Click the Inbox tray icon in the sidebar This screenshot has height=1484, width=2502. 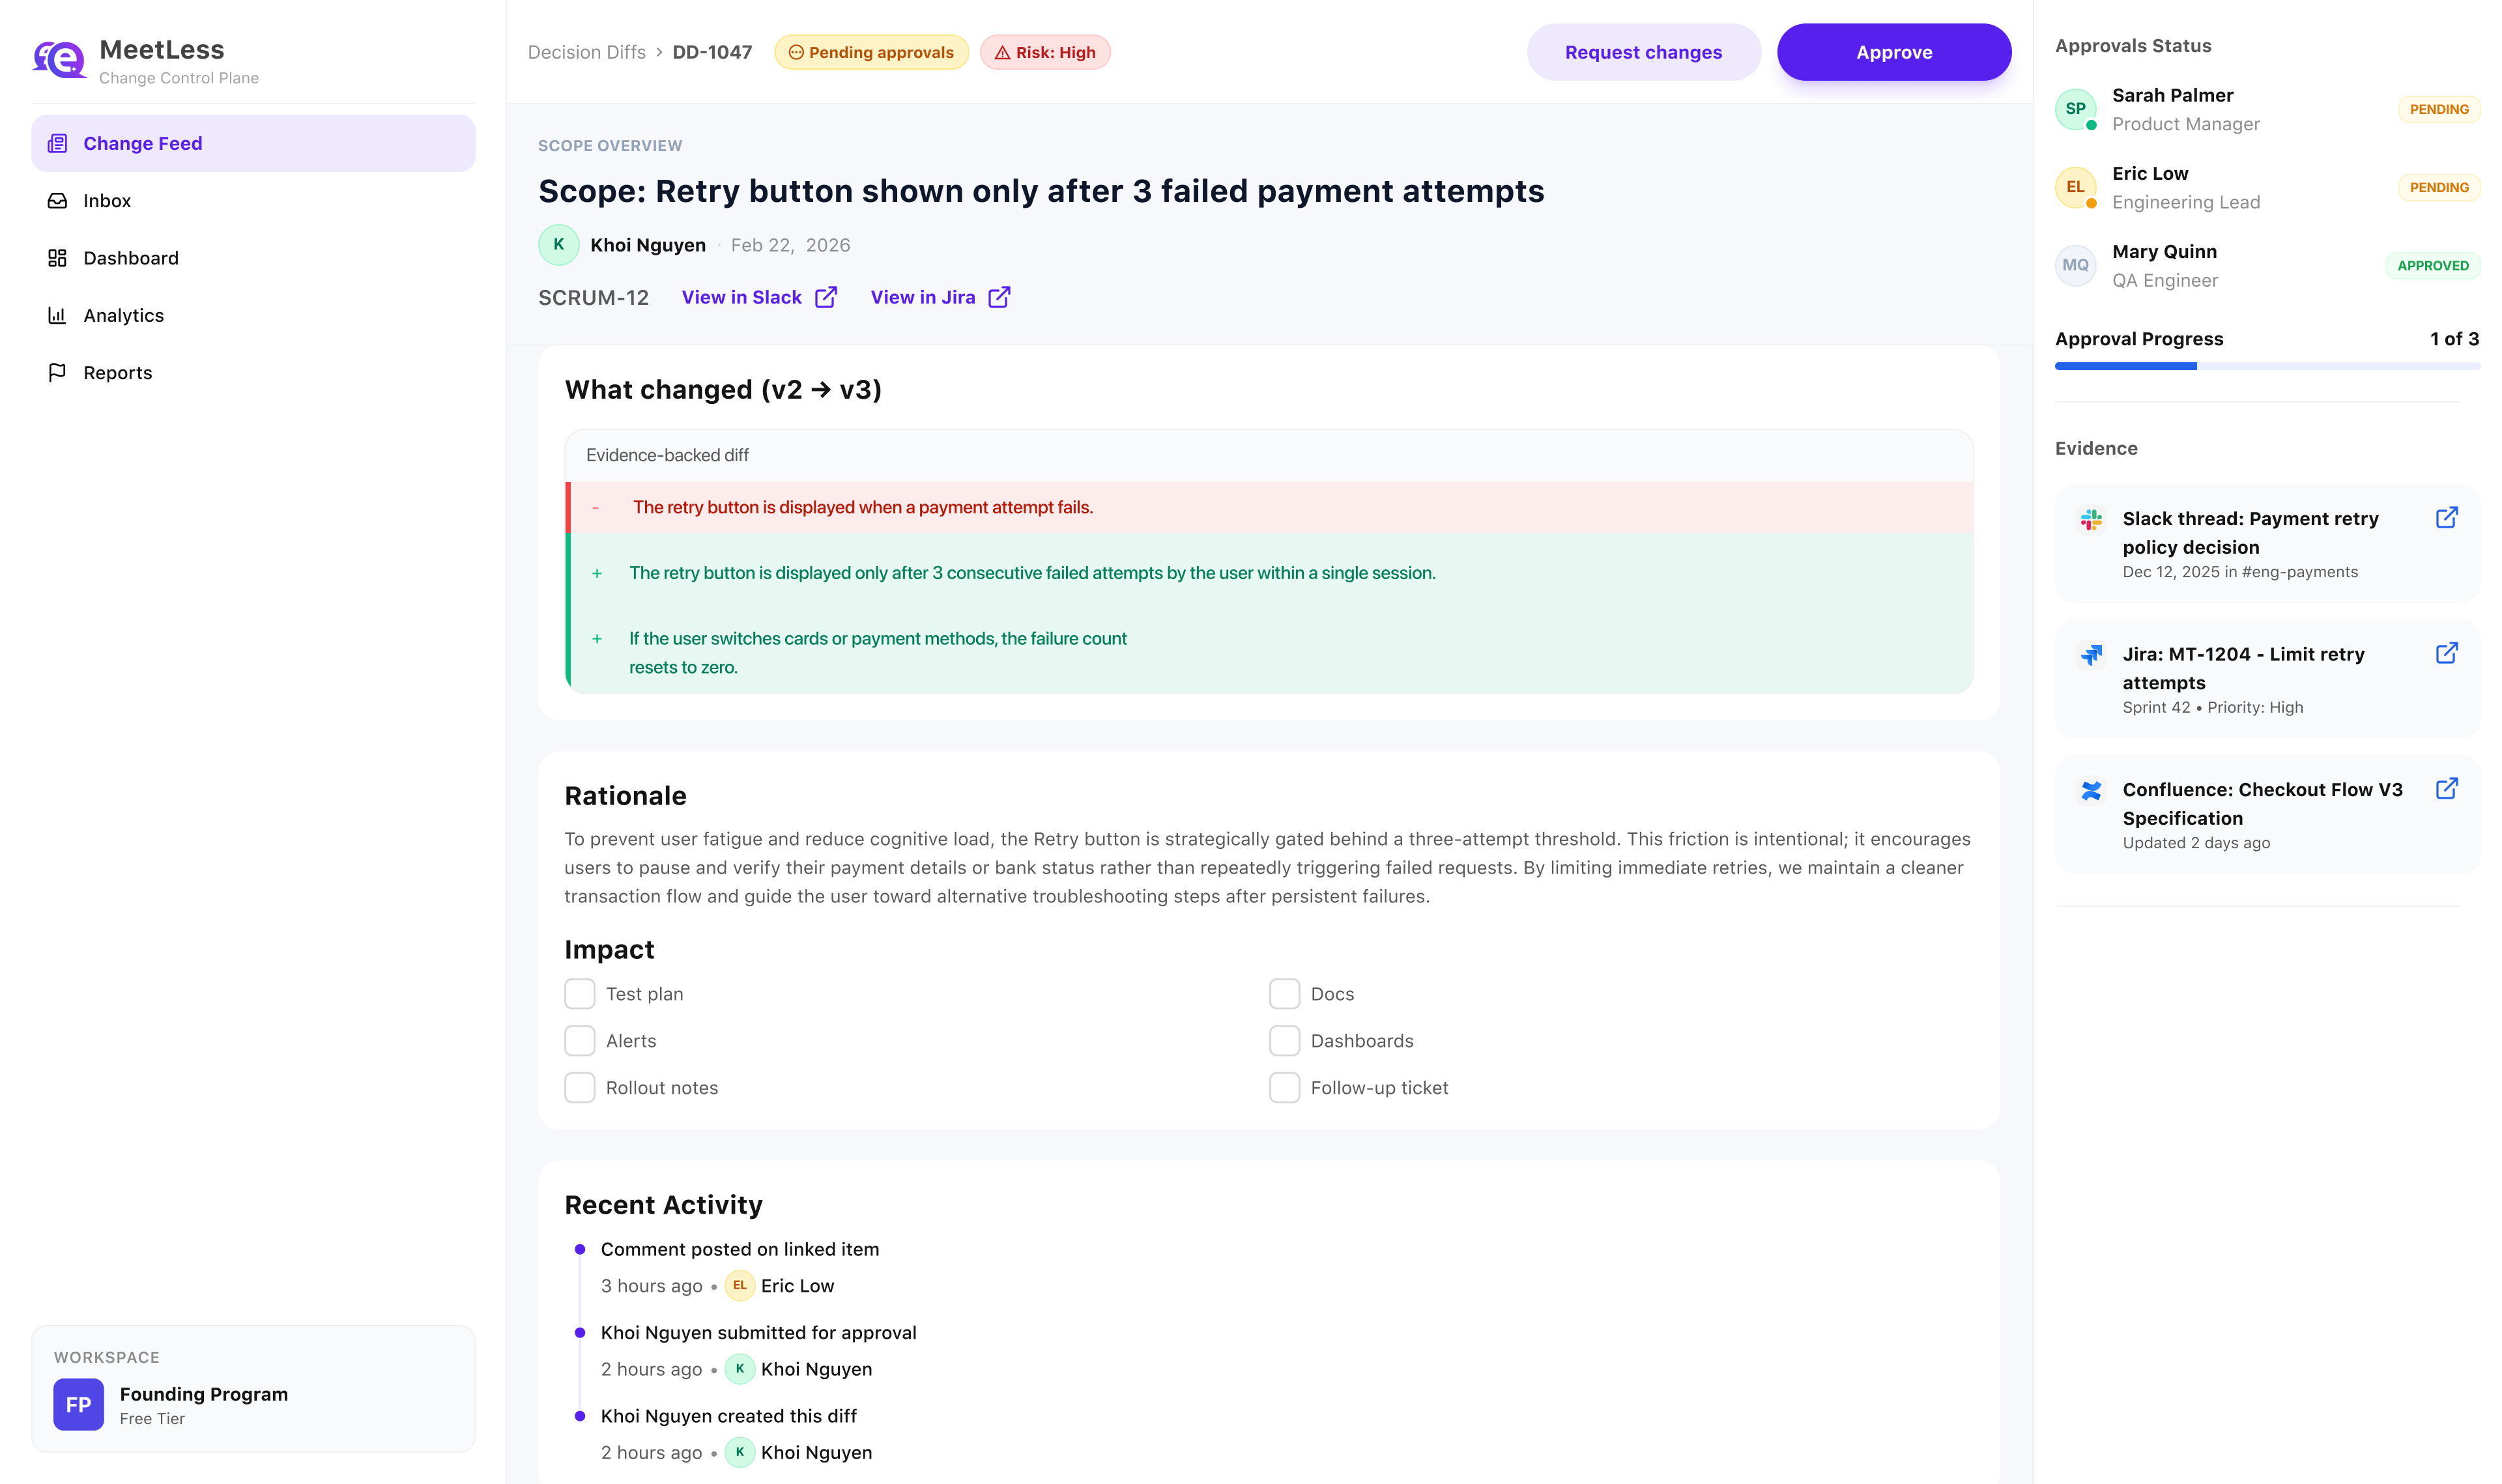pyautogui.click(x=58, y=201)
